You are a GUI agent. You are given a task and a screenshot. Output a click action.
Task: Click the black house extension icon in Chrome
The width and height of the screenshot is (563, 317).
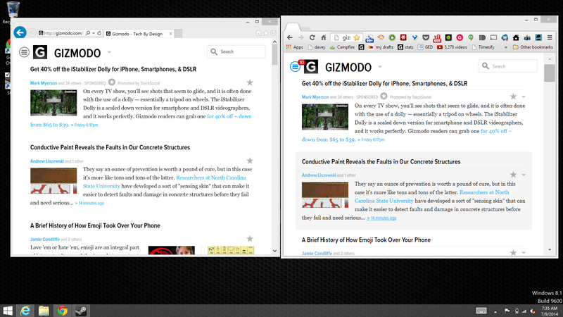tap(516, 37)
